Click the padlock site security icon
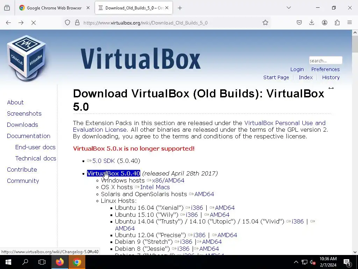Viewport: 358px width, 269px height. [x=77, y=23]
